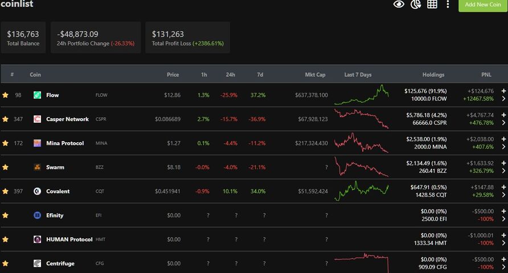Click the Last 7 Days column header

[358, 75]
